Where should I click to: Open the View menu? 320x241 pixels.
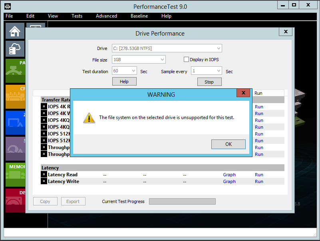pyautogui.click(x=53, y=16)
